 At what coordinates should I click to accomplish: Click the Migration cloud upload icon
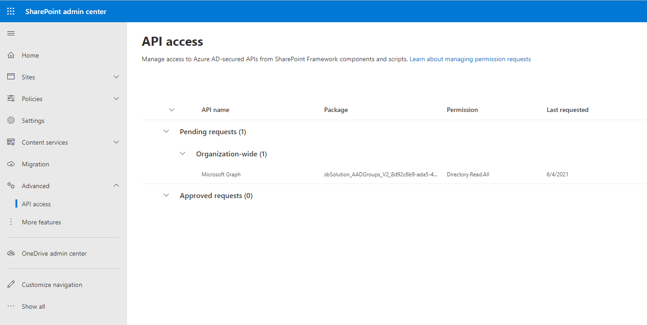[x=11, y=164]
